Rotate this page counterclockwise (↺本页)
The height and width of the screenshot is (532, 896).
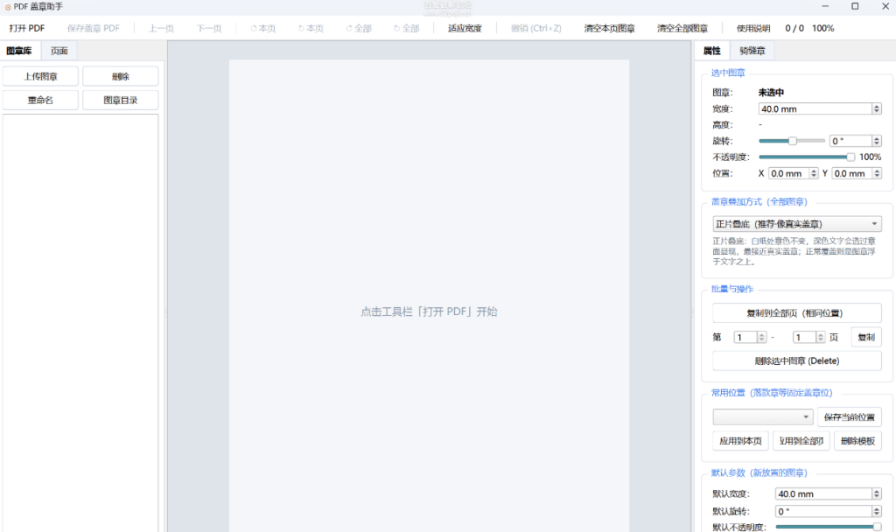click(x=262, y=28)
